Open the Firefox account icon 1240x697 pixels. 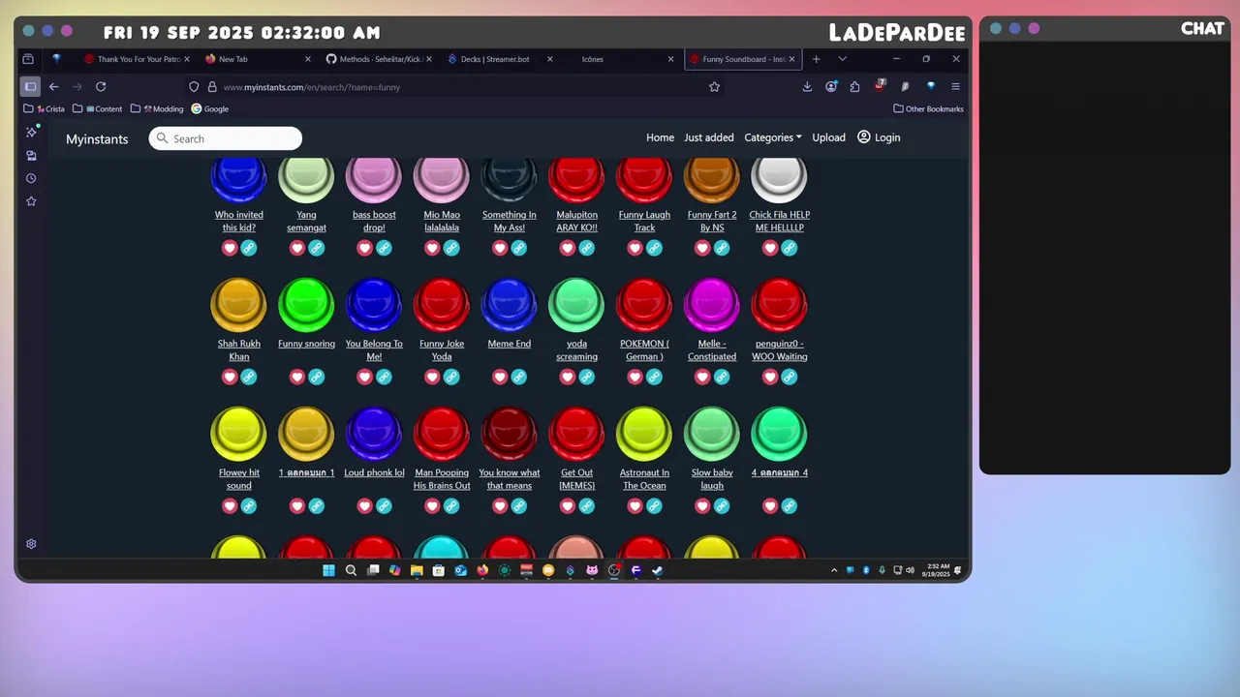pyautogui.click(x=831, y=86)
